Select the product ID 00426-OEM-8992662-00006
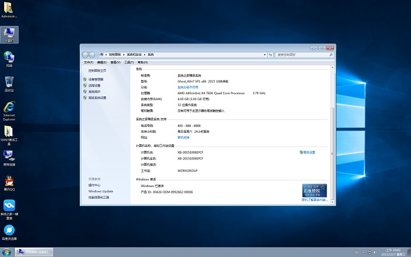The image size is (411, 257). click(x=173, y=192)
